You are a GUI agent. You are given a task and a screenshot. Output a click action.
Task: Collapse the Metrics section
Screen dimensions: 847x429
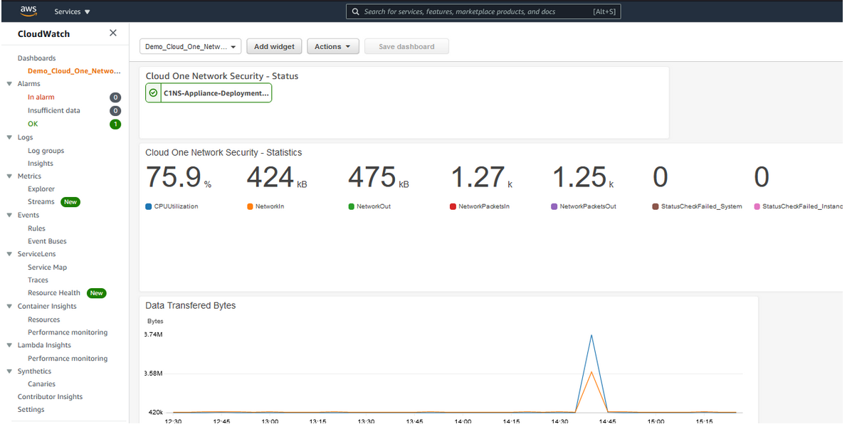coord(9,176)
